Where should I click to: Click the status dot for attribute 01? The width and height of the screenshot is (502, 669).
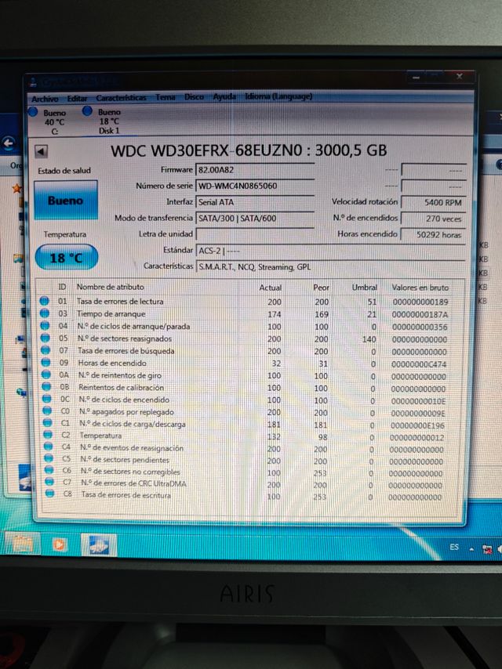(x=44, y=301)
